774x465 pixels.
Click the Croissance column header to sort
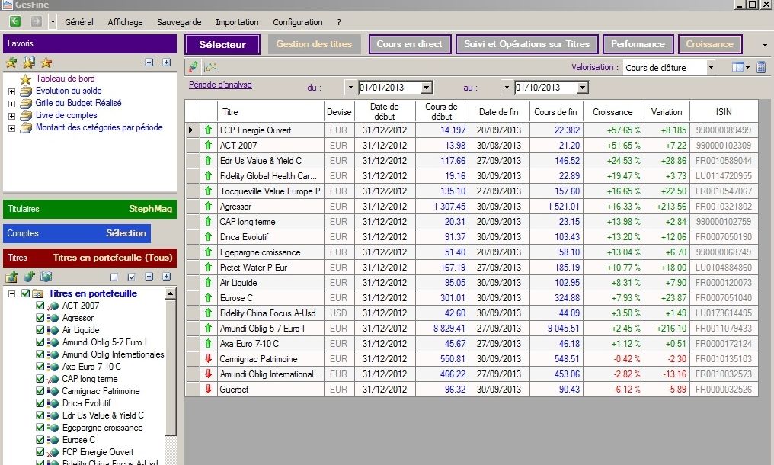(612, 112)
